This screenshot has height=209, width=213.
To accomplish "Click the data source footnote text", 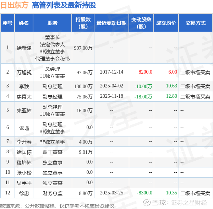I will [57, 206].
